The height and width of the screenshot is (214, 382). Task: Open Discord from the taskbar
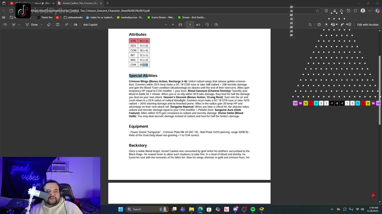[x=235, y=209]
